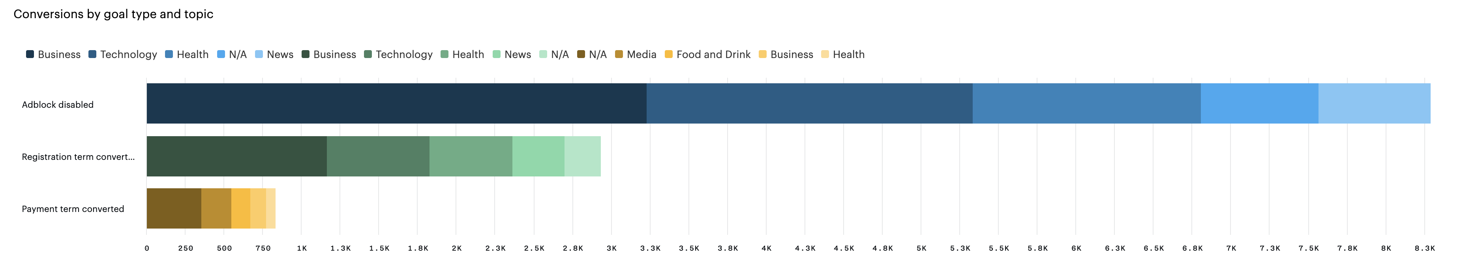Select the dark green Business segment in Registration bar
The width and height of the screenshot is (1463, 270).
(236, 156)
